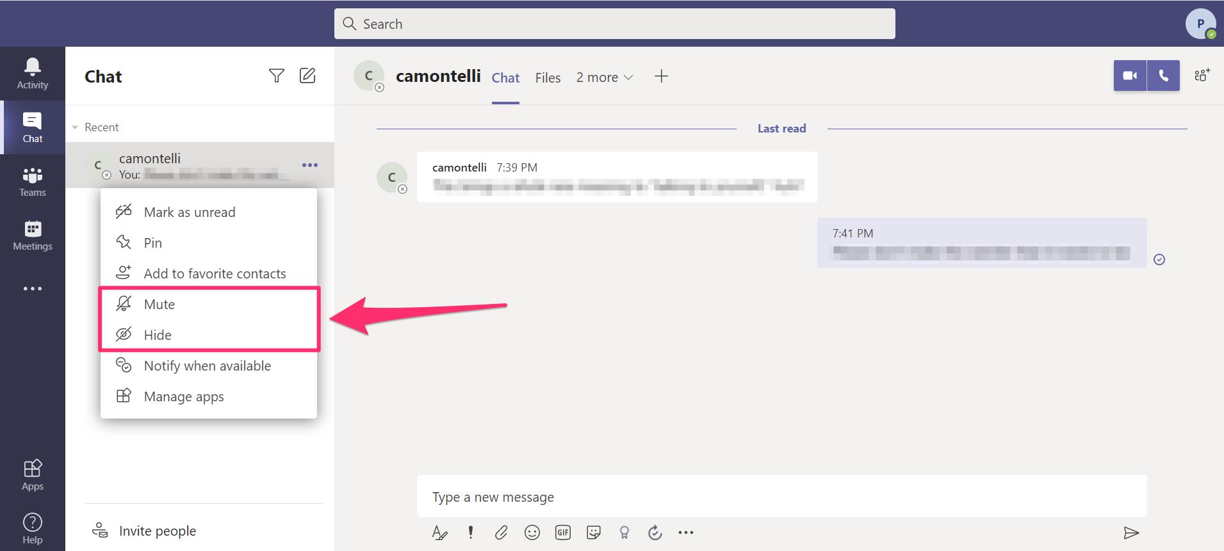The width and height of the screenshot is (1224, 551).
Task: Open the Meetings calendar
Action: [x=33, y=235]
